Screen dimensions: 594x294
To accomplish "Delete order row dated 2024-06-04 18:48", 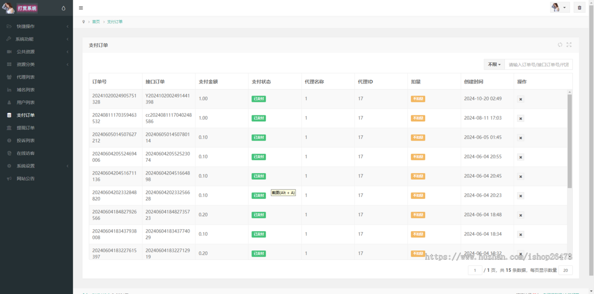I will tap(521, 215).
